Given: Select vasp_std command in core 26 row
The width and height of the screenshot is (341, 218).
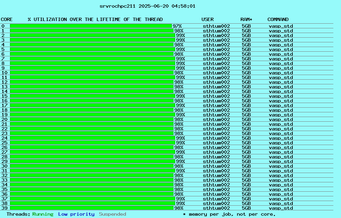Looking at the screenshot, I should pyautogui.click(x=281, y=147).
